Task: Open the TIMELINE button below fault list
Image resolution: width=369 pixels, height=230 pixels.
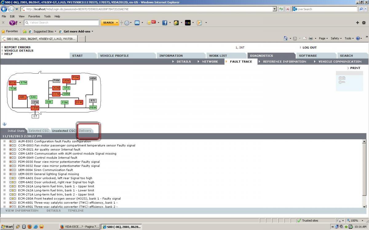Action: 76,211
